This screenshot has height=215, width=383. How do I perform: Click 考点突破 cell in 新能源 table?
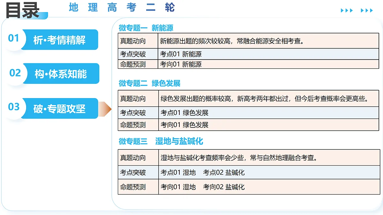tap(138, 54)
